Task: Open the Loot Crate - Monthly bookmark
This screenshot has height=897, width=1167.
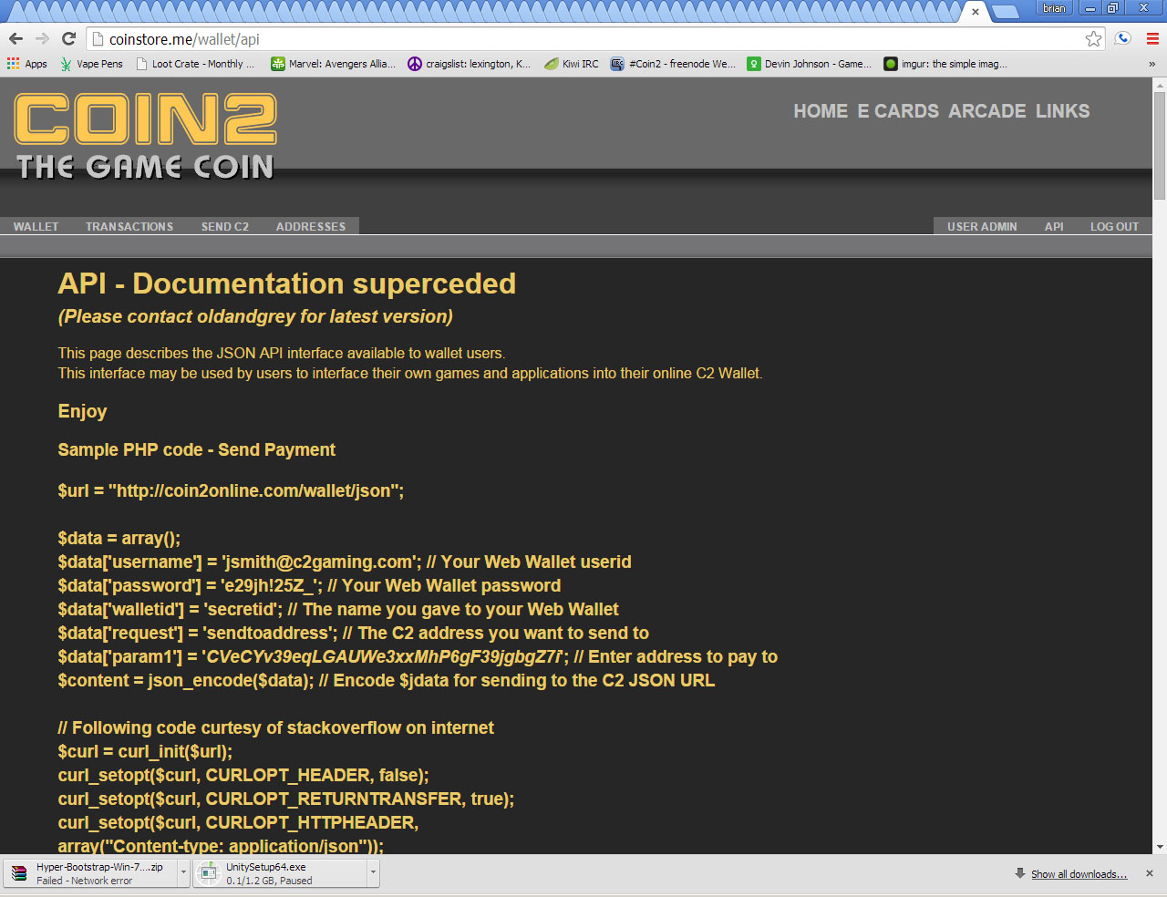Action: (x=195, y=64)
